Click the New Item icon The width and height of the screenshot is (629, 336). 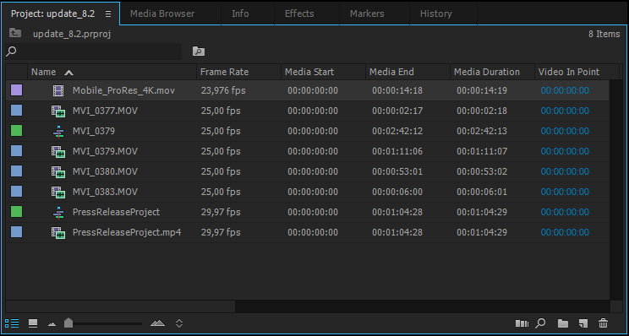tap(583, 323)
